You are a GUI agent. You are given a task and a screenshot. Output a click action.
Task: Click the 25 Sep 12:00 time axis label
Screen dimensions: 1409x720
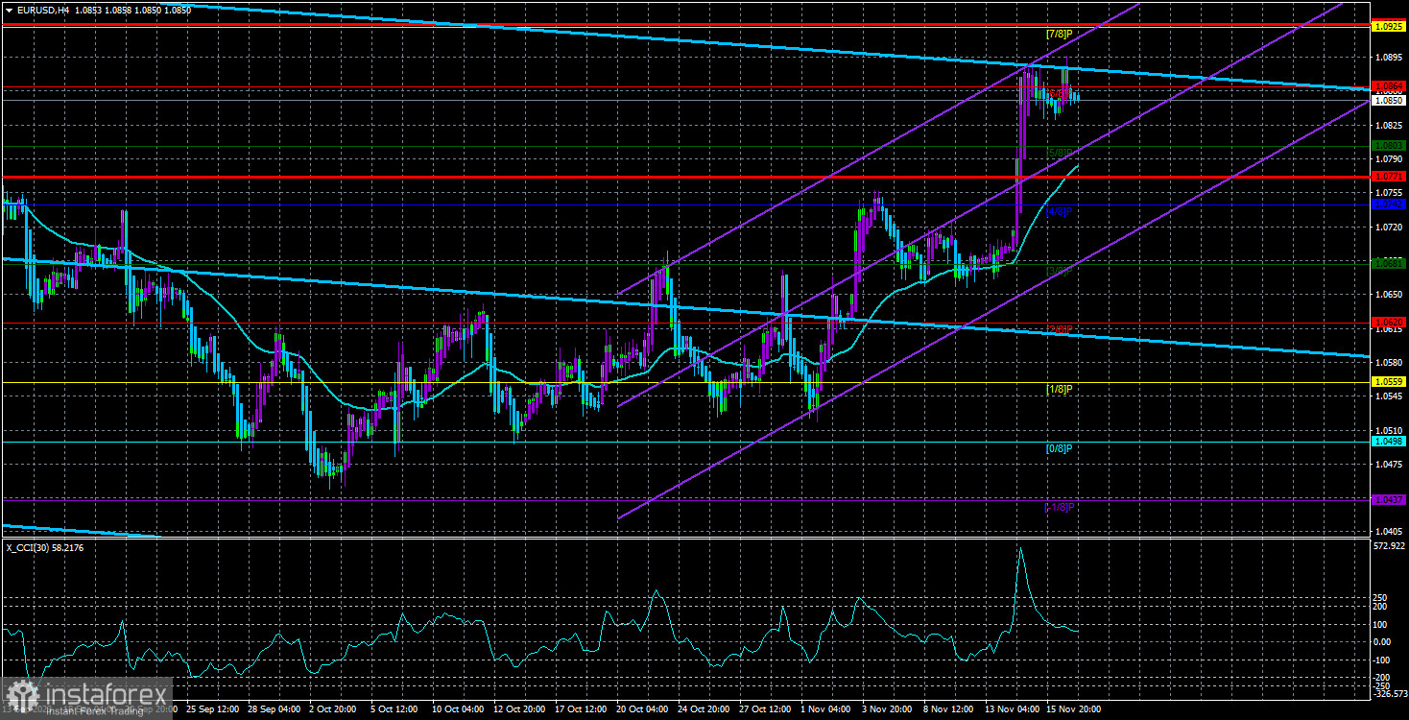point(213,709)
